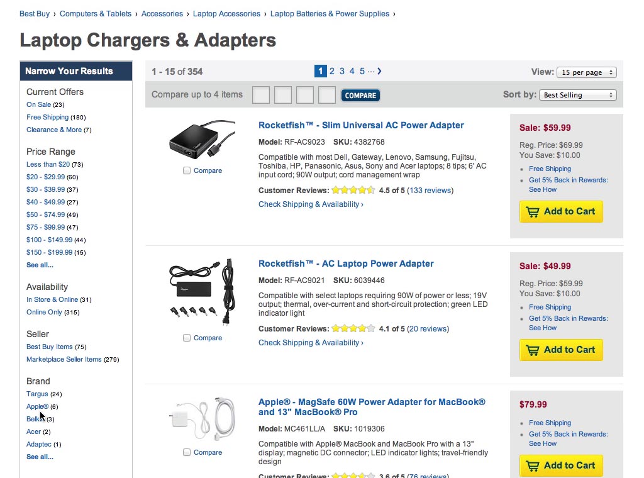Click the star rating of the RF-AC9021 adapter

[x=353, y=328]
